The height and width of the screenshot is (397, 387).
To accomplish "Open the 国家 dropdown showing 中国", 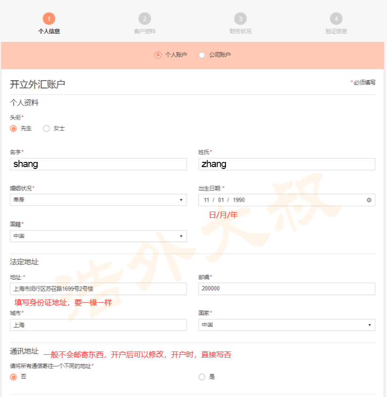I will pyautogui.click(x=286, y=325).
